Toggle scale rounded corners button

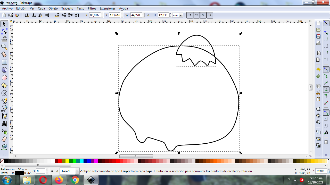(x=196, y=15)
